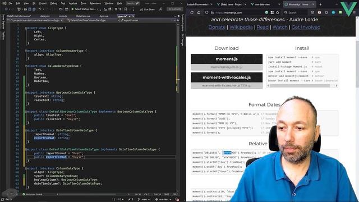Switch to data.json editor tab

(45, 16)
